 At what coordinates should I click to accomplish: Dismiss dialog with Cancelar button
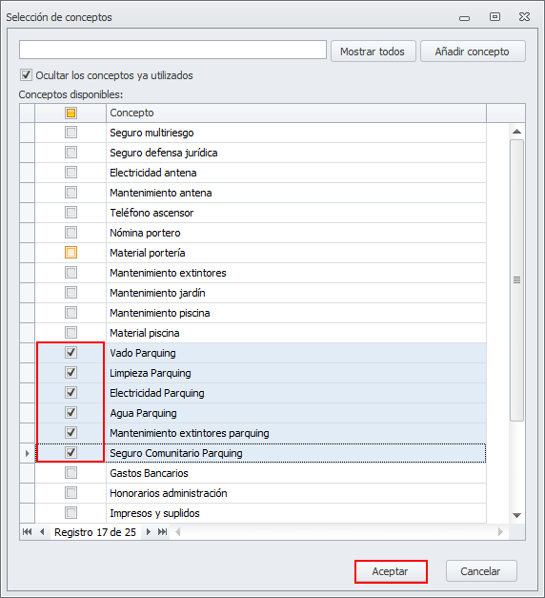(x=481, y=571)
